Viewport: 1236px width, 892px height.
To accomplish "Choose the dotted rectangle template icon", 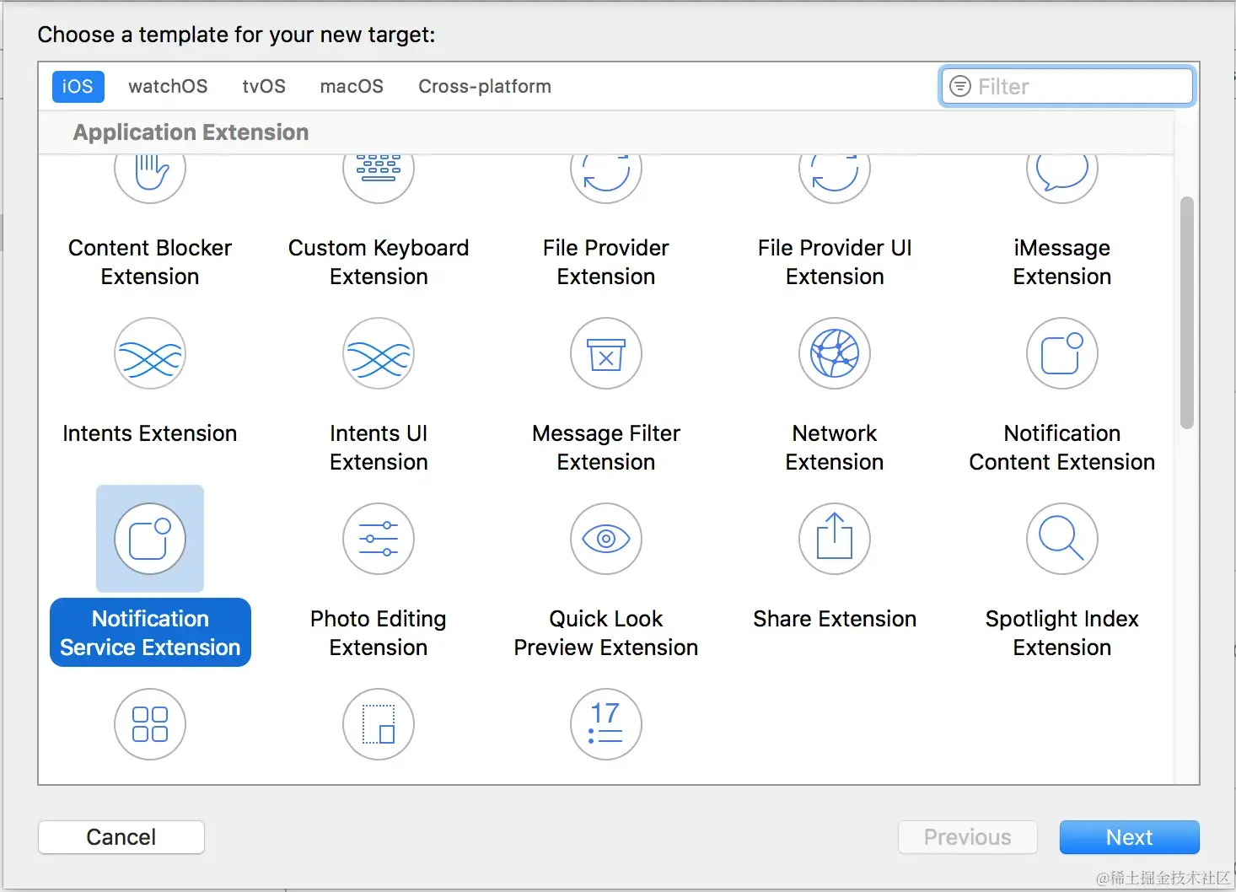I will click(379, 724).
